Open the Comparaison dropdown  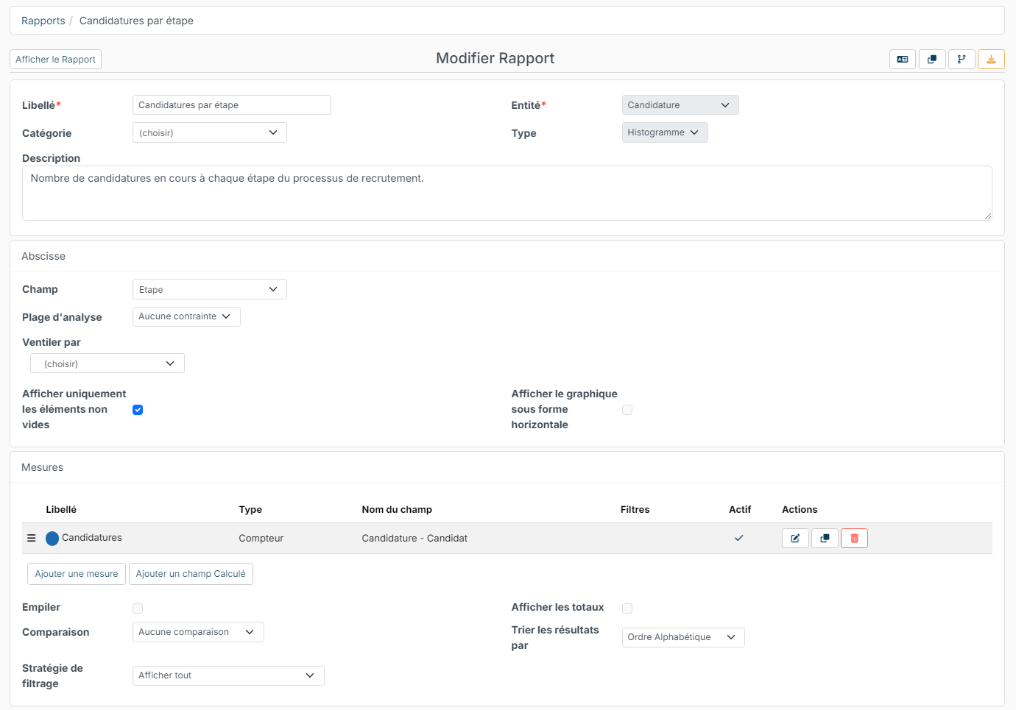pos(198,632)
